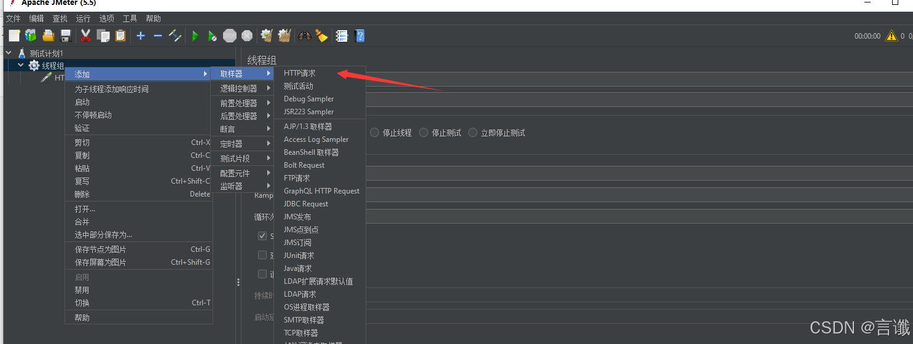Viewport: 913px width, 344px height.
Task: Select the 停止线程 radio button
Action: [374, 133]
